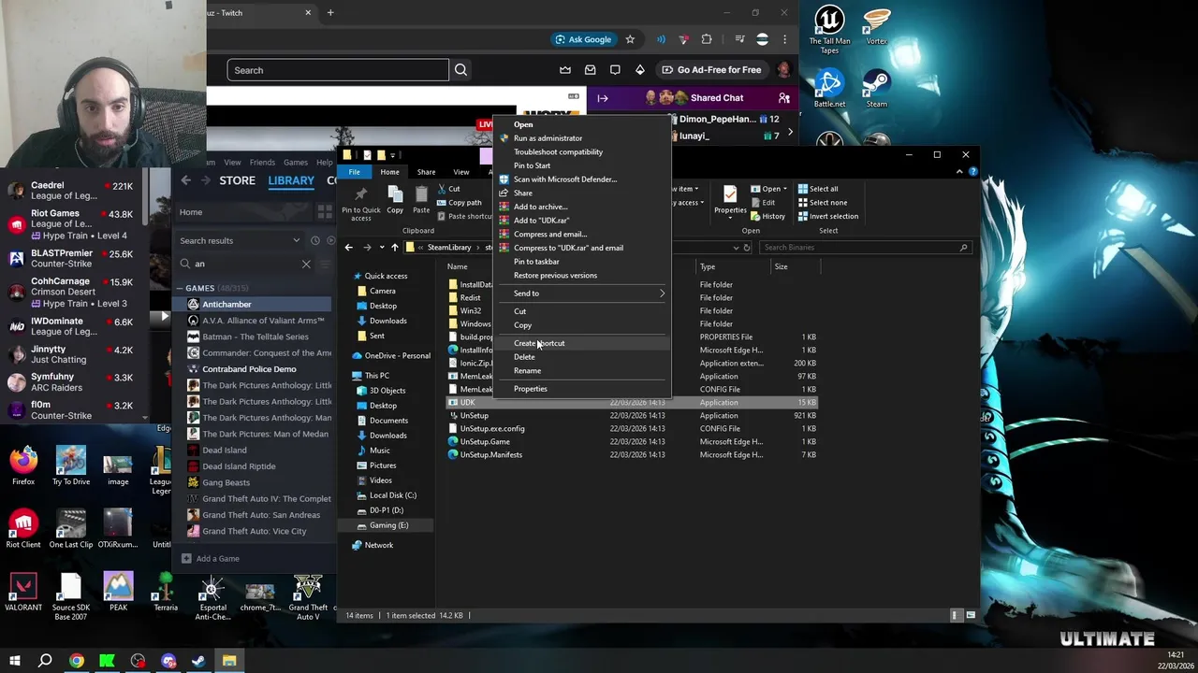Click Add to "UDK.rar" menu entry

pyautogui.click(x=541, y=221)
